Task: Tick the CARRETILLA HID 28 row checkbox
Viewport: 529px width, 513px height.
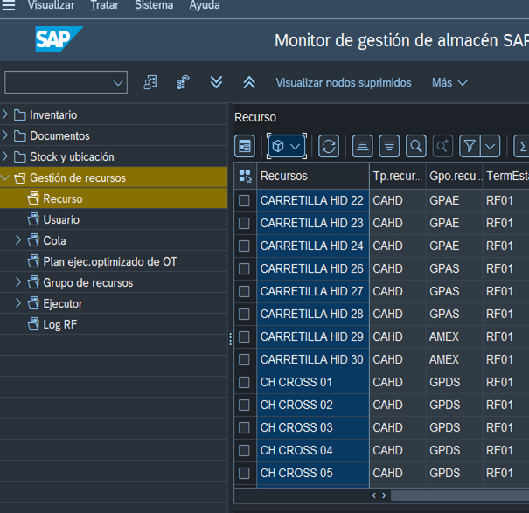Action: 245,314
